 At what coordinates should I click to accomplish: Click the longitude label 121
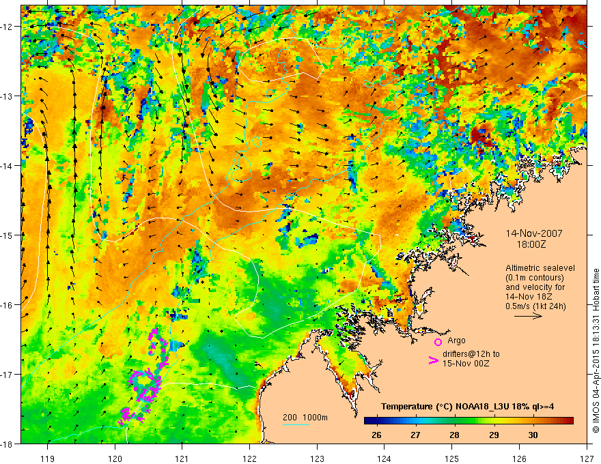[182, 459]
